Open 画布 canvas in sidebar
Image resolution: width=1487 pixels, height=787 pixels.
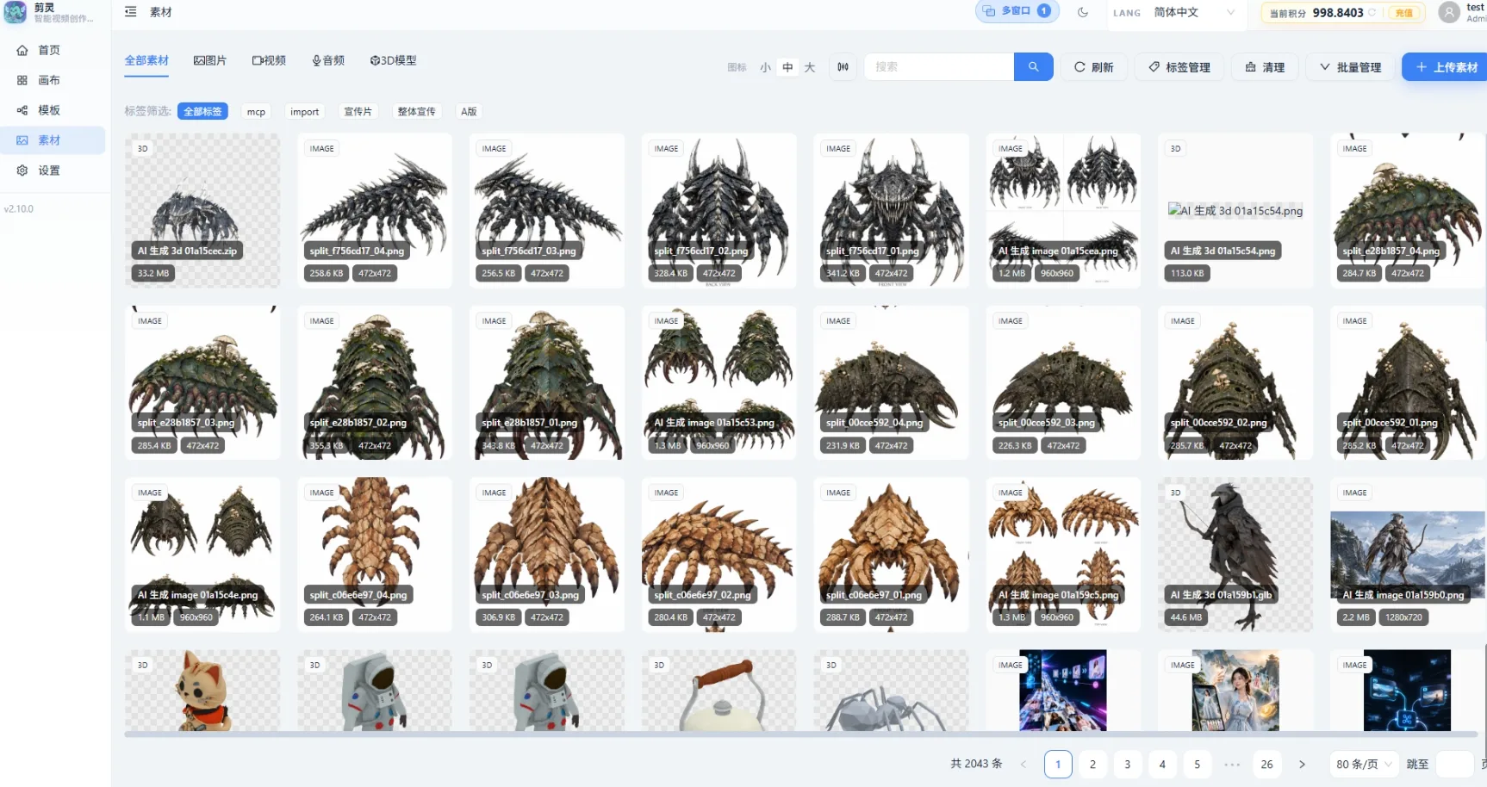(x=53, y=80)
